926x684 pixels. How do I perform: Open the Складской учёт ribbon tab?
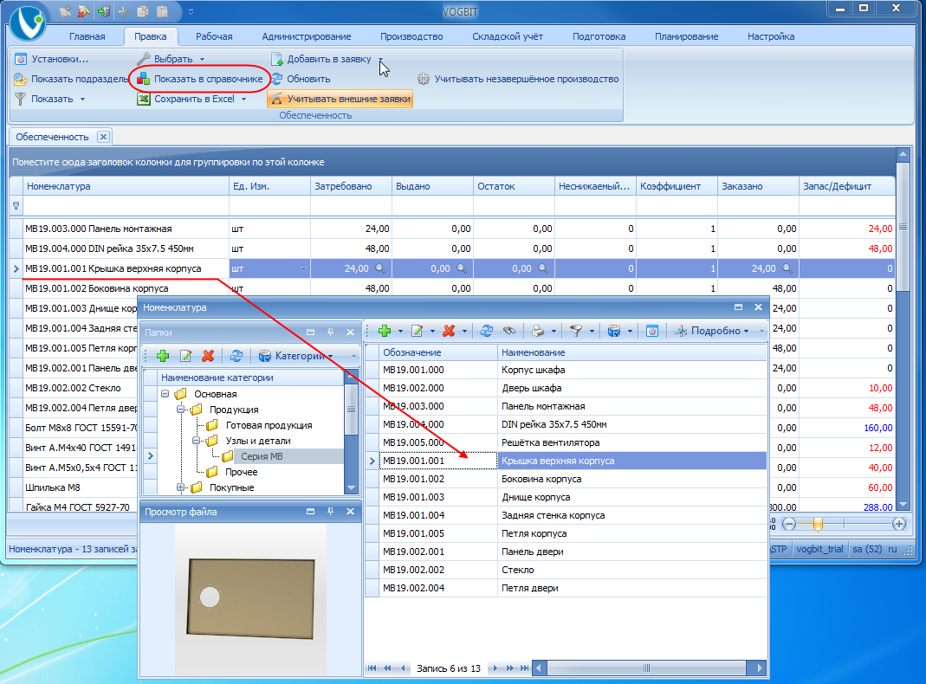click(x=508, y=36)
